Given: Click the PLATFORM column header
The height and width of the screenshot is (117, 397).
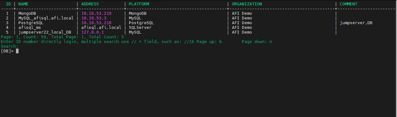Looking at the screenshot, I should (x=139, y=4).
